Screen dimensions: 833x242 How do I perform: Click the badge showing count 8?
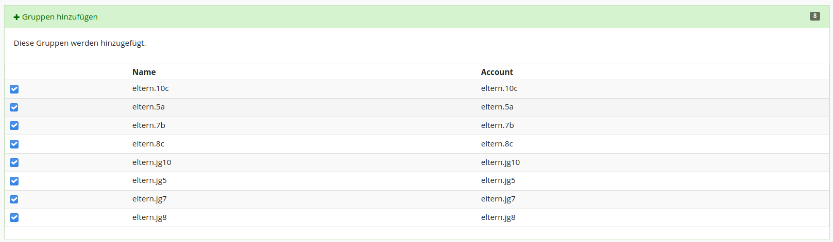coord(814,16)
